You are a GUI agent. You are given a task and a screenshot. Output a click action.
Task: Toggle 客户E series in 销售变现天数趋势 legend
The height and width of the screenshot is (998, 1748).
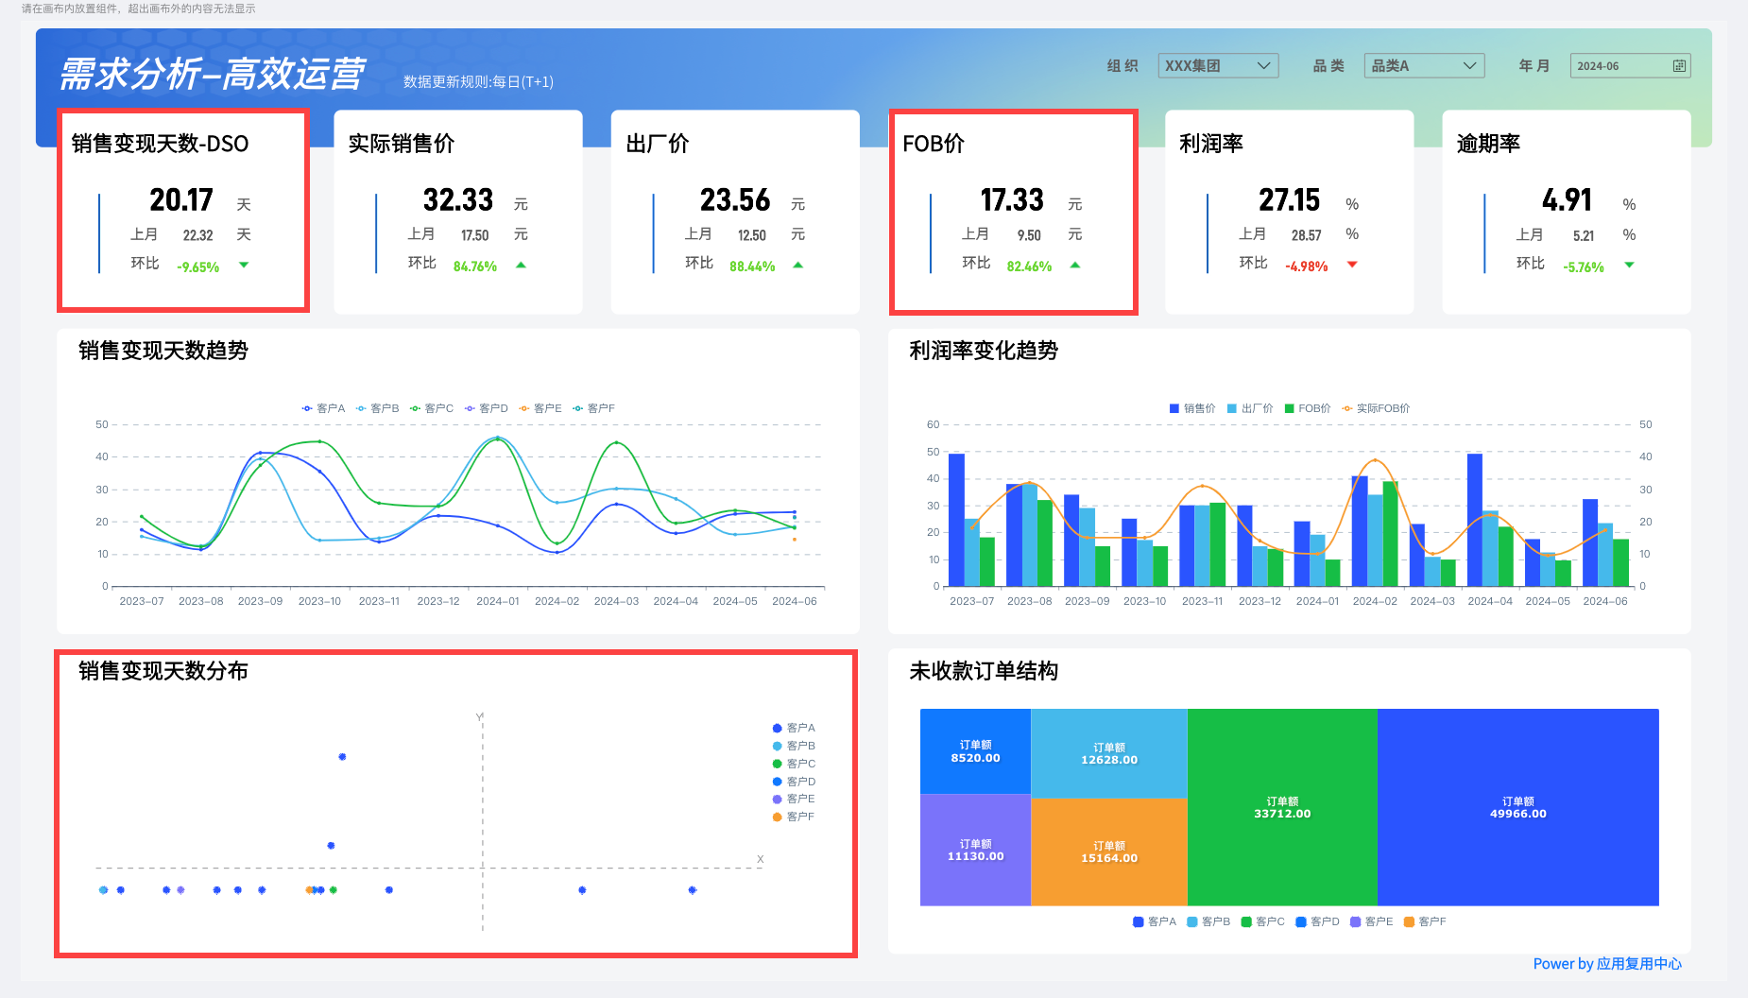(540, 408)
